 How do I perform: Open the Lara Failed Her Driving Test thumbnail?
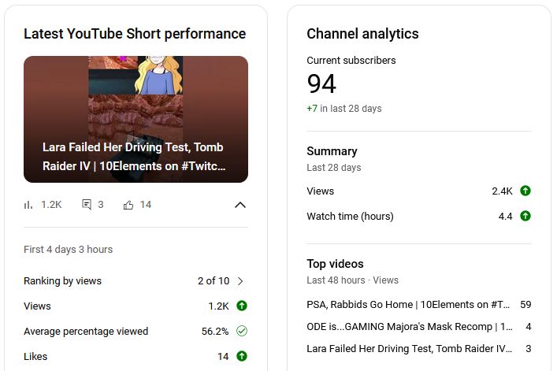pos(136,119)
